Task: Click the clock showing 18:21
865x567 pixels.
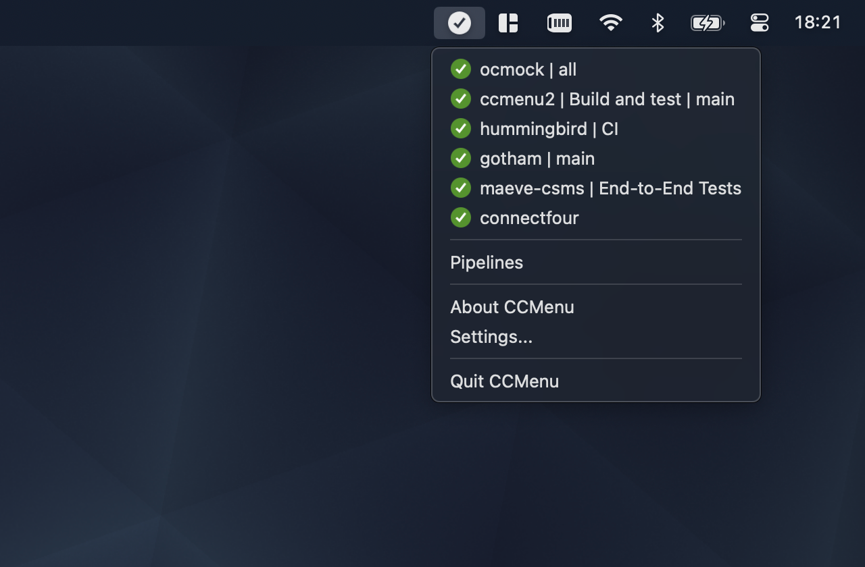Action: [818, 22]
